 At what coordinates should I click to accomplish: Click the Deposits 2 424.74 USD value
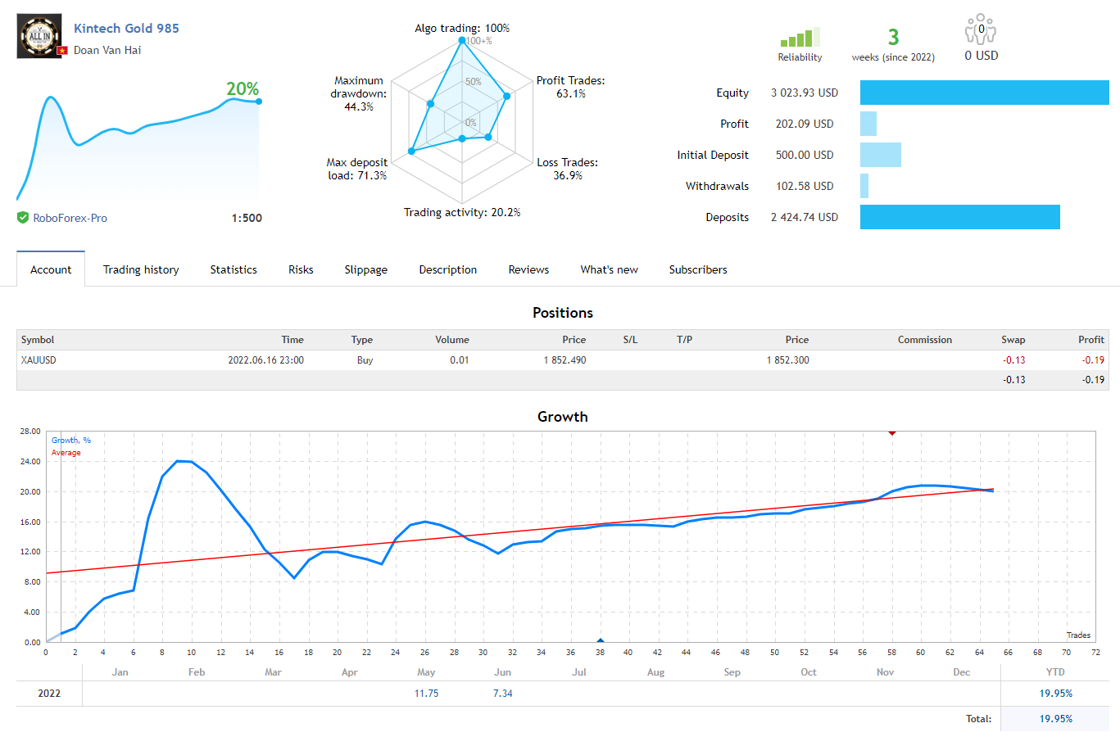tap(805, 217)
